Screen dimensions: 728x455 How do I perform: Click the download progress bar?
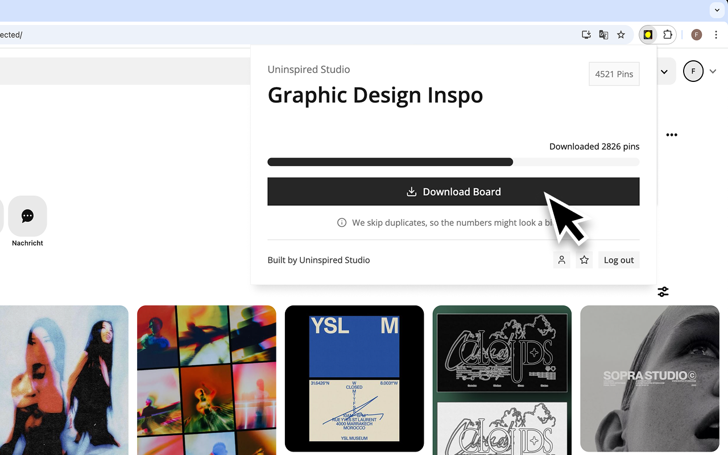coord(453,162)
